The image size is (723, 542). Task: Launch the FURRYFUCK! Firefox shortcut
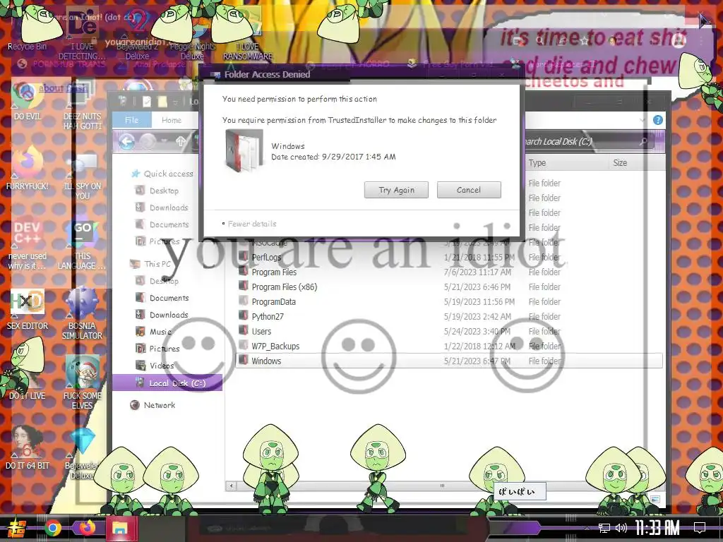point(28,168)
